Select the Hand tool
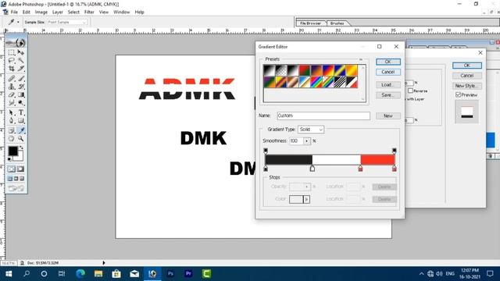 tap(12, 139)
